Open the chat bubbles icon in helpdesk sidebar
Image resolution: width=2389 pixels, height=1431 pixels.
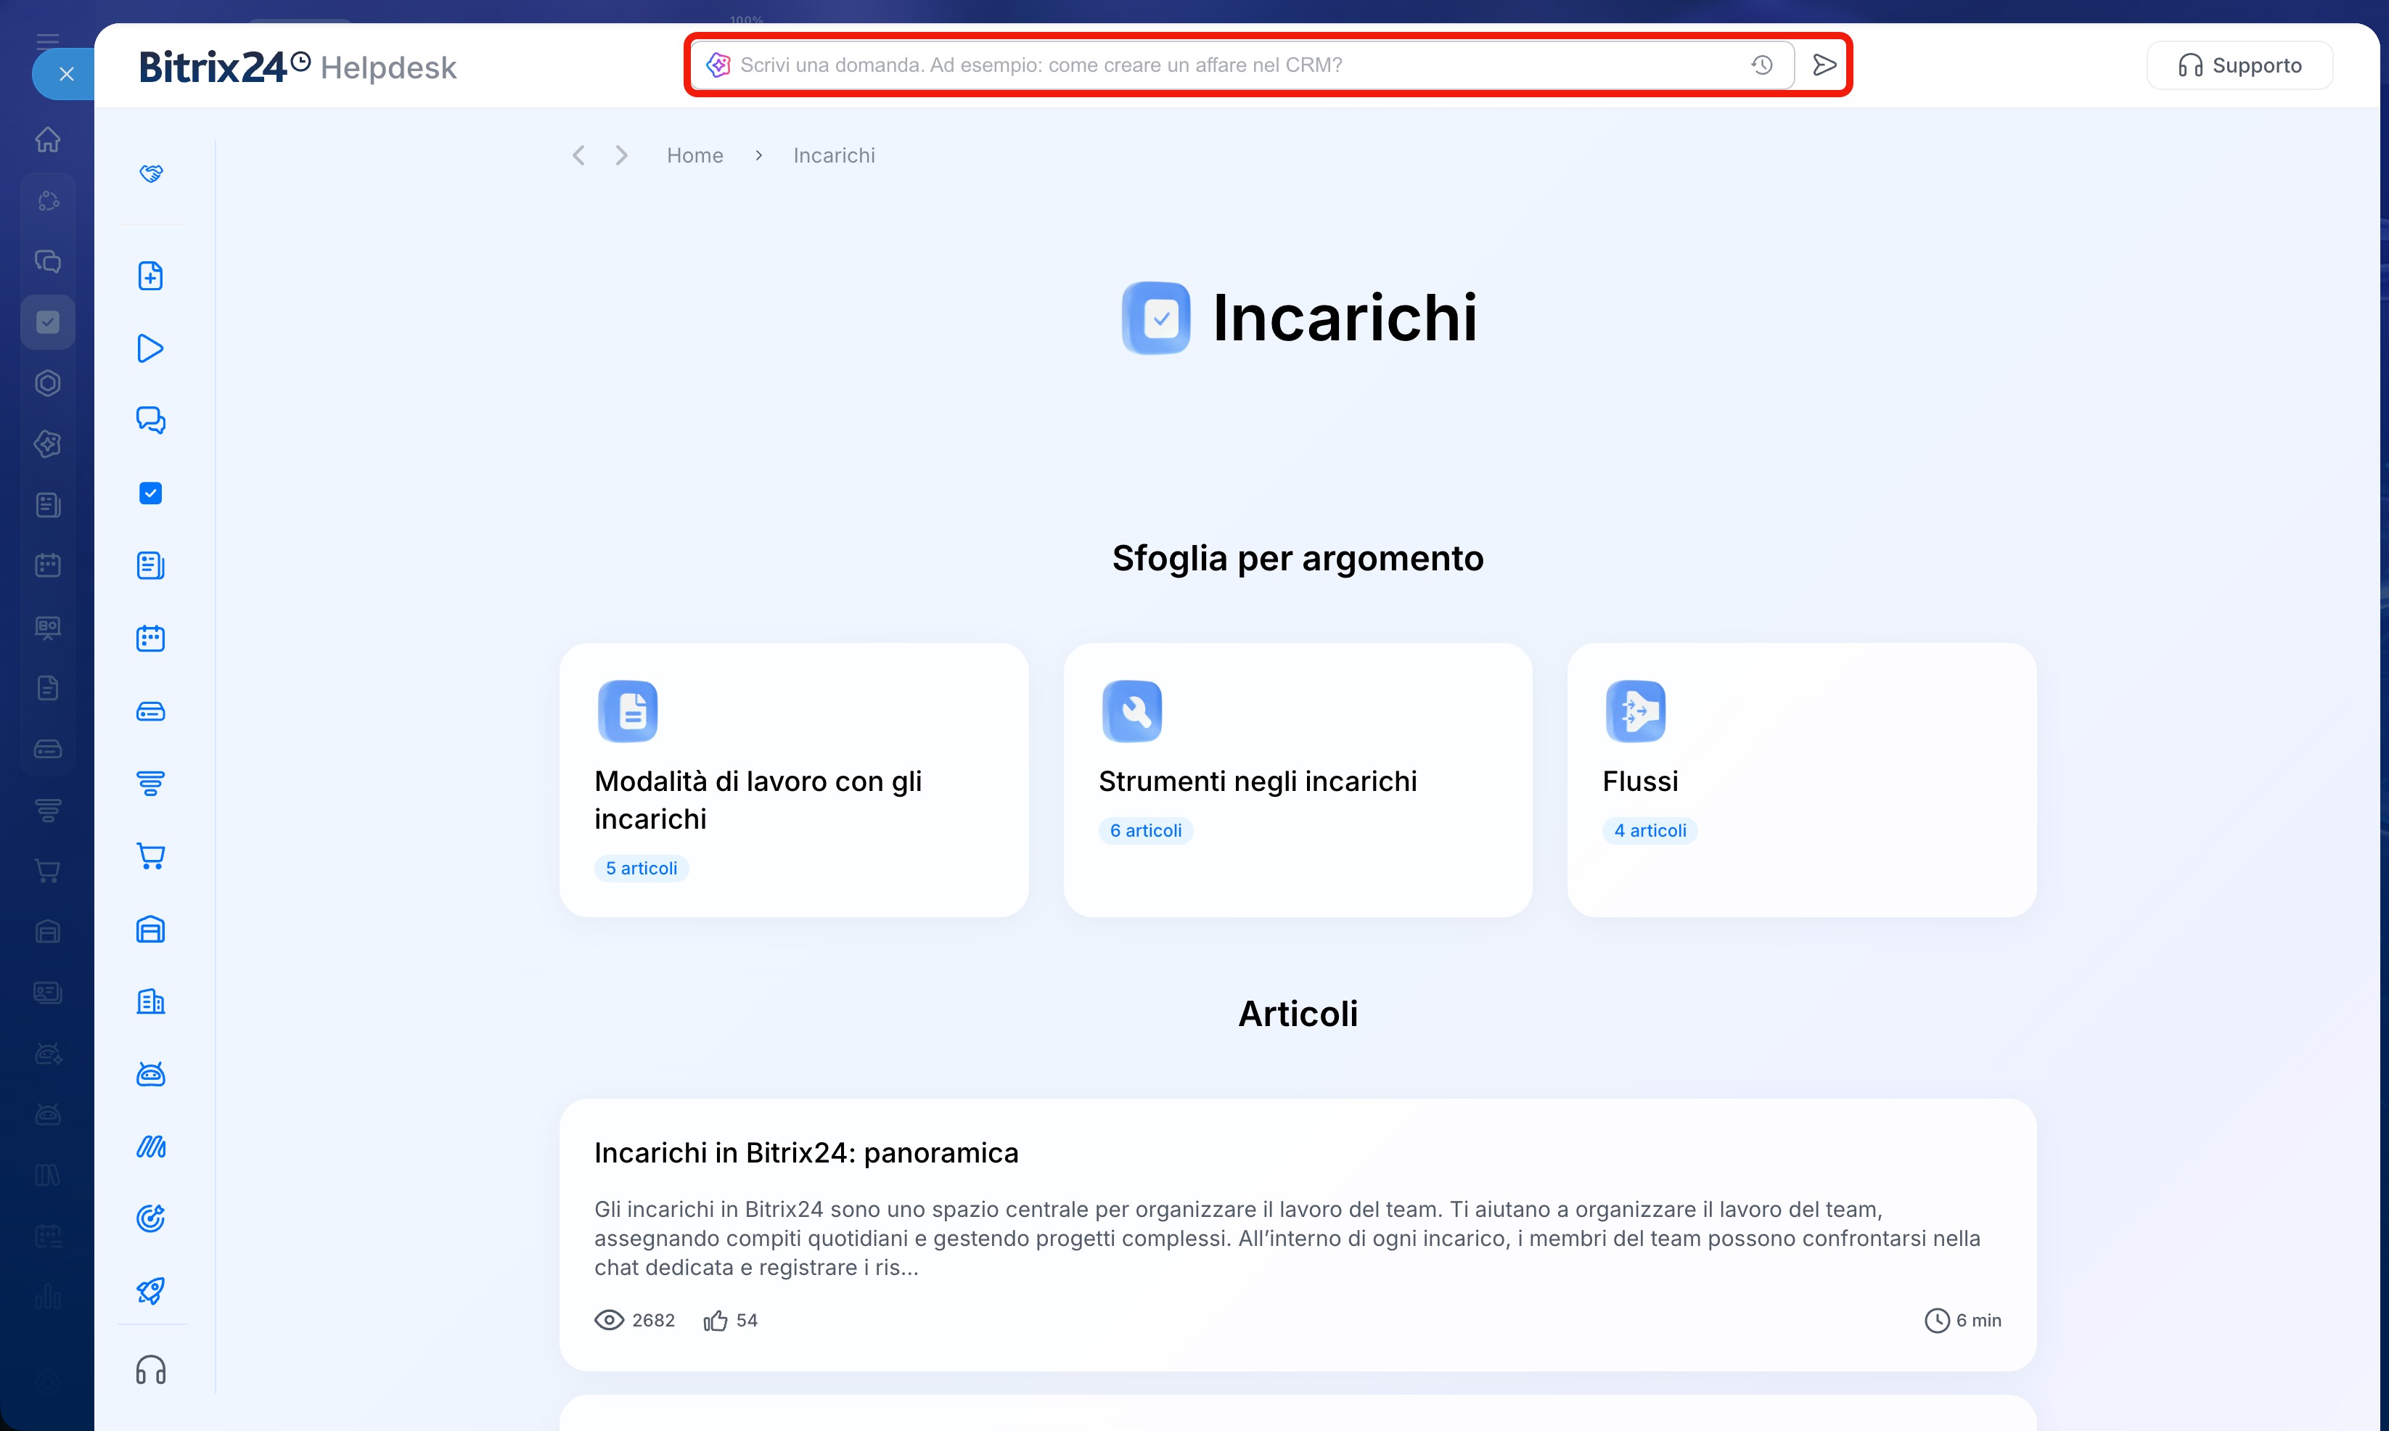point(150,420)
